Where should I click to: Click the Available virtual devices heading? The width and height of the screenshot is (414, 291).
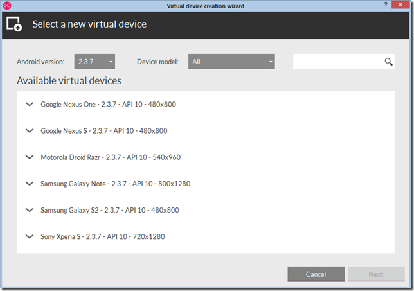pyautogui.click(x=69, y=80)
